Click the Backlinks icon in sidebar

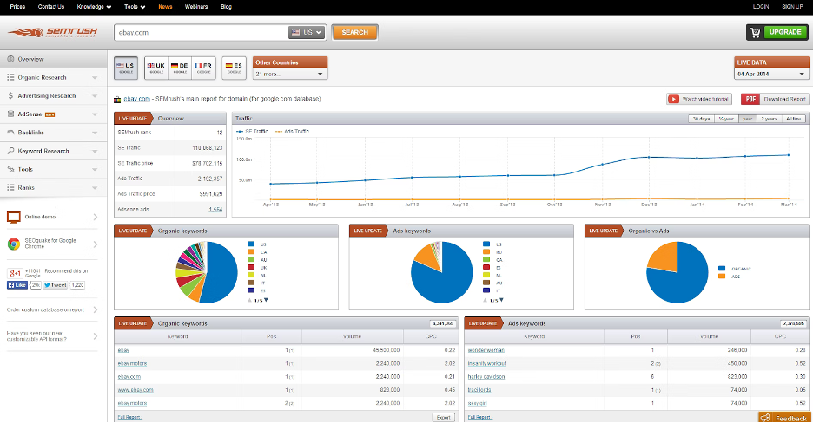point(10,133)
